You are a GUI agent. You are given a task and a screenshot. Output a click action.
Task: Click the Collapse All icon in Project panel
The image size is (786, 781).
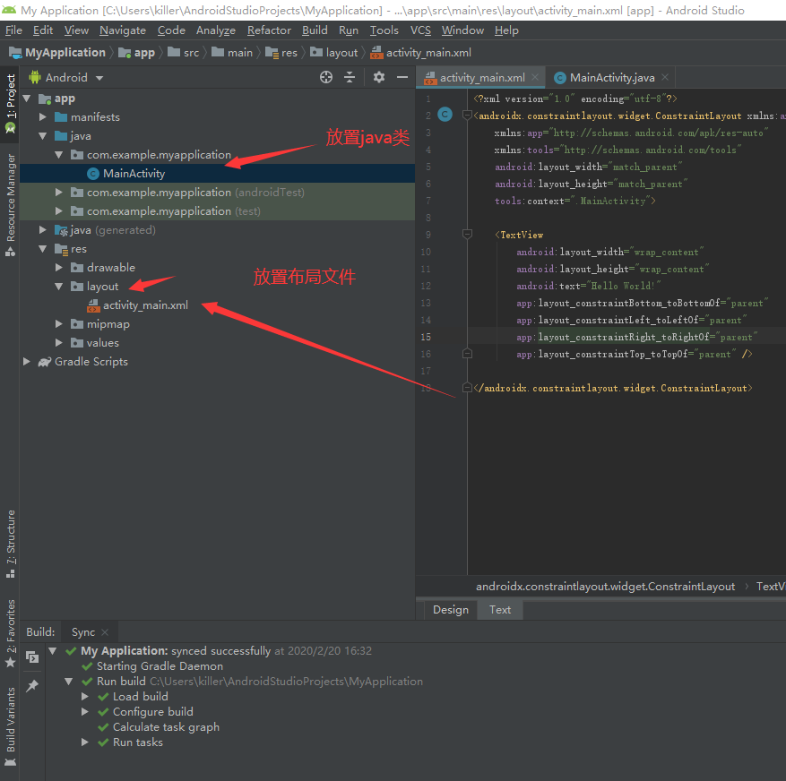350,77
